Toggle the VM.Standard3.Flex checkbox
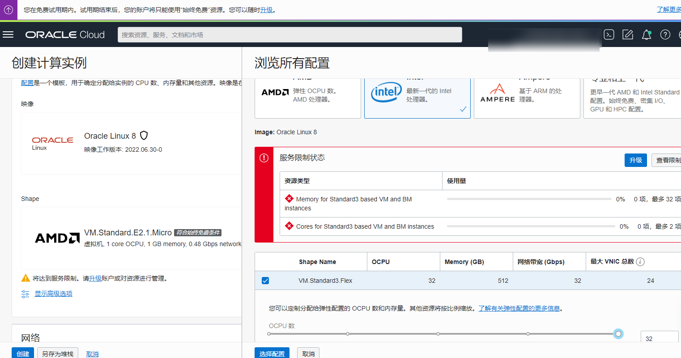This screenshot has width=681, height=358. click(265, 281)
